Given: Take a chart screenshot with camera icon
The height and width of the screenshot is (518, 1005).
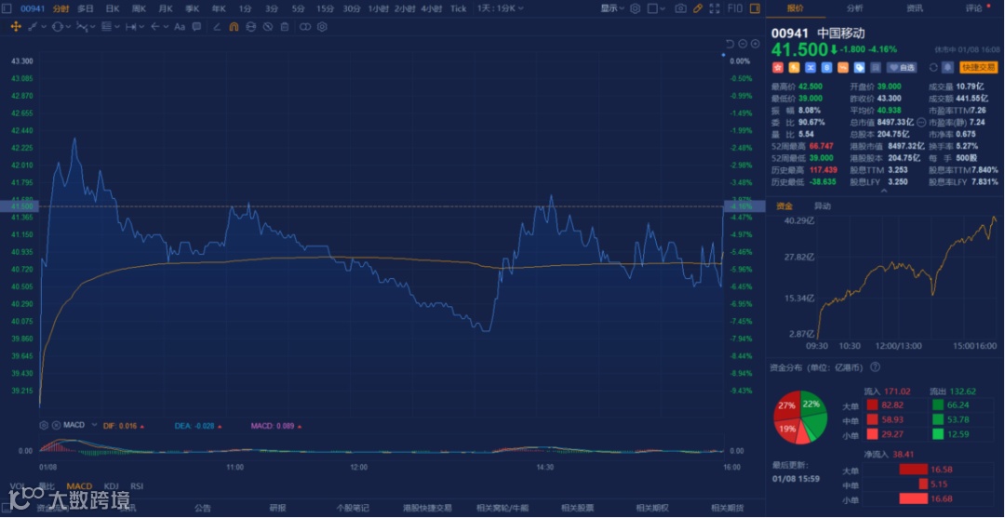Looking at the screenshot, I should [x=680, y=8].
